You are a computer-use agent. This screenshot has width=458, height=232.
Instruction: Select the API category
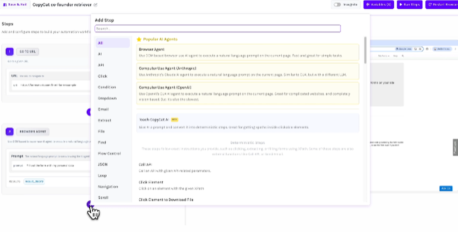click(x=113, y=65)
